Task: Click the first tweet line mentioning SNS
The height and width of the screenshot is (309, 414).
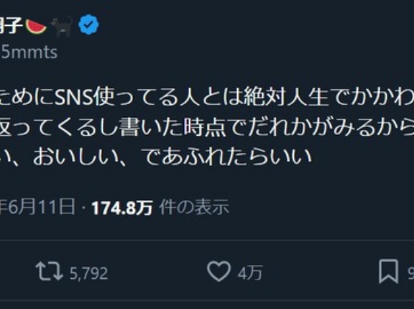Action: [207, 97]
